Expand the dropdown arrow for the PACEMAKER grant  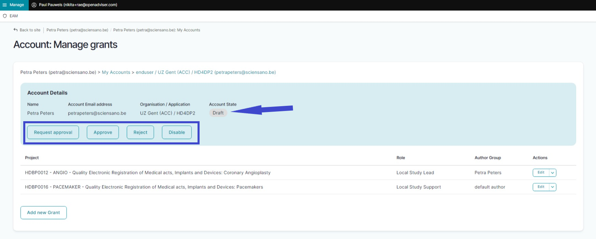(552, 187)
